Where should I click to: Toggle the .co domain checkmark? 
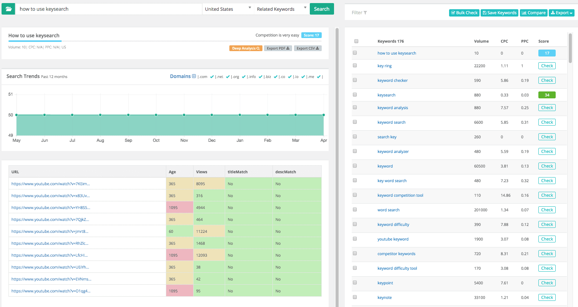[290, 77]
